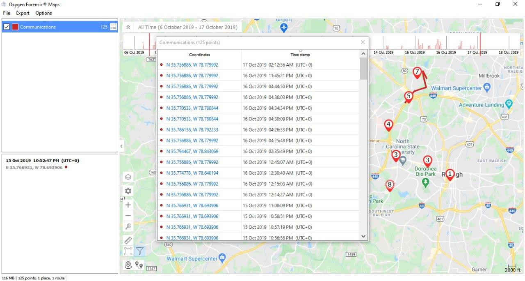Open map settings gear
Viewport: 525px width, 281px height.
128,191
